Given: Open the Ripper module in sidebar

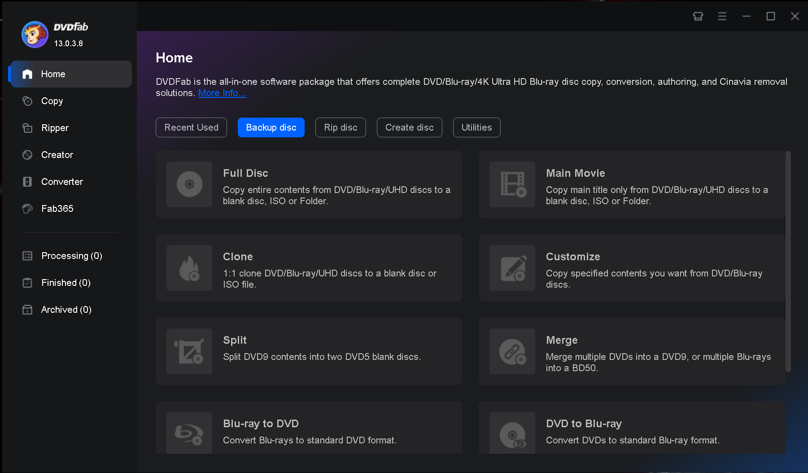Looking at the screenshot, I should coord(71,128).
